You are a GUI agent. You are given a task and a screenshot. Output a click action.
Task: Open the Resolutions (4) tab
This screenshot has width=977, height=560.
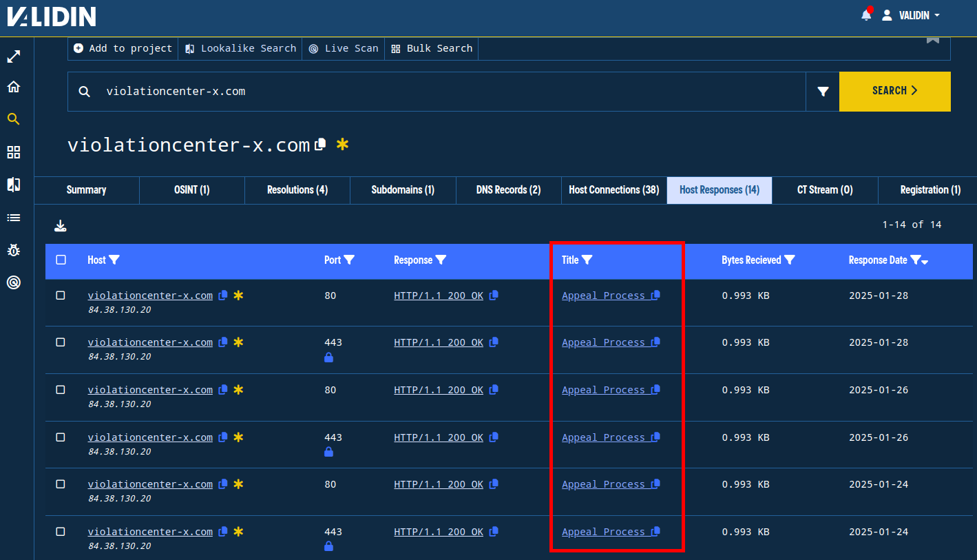(297, 190)
